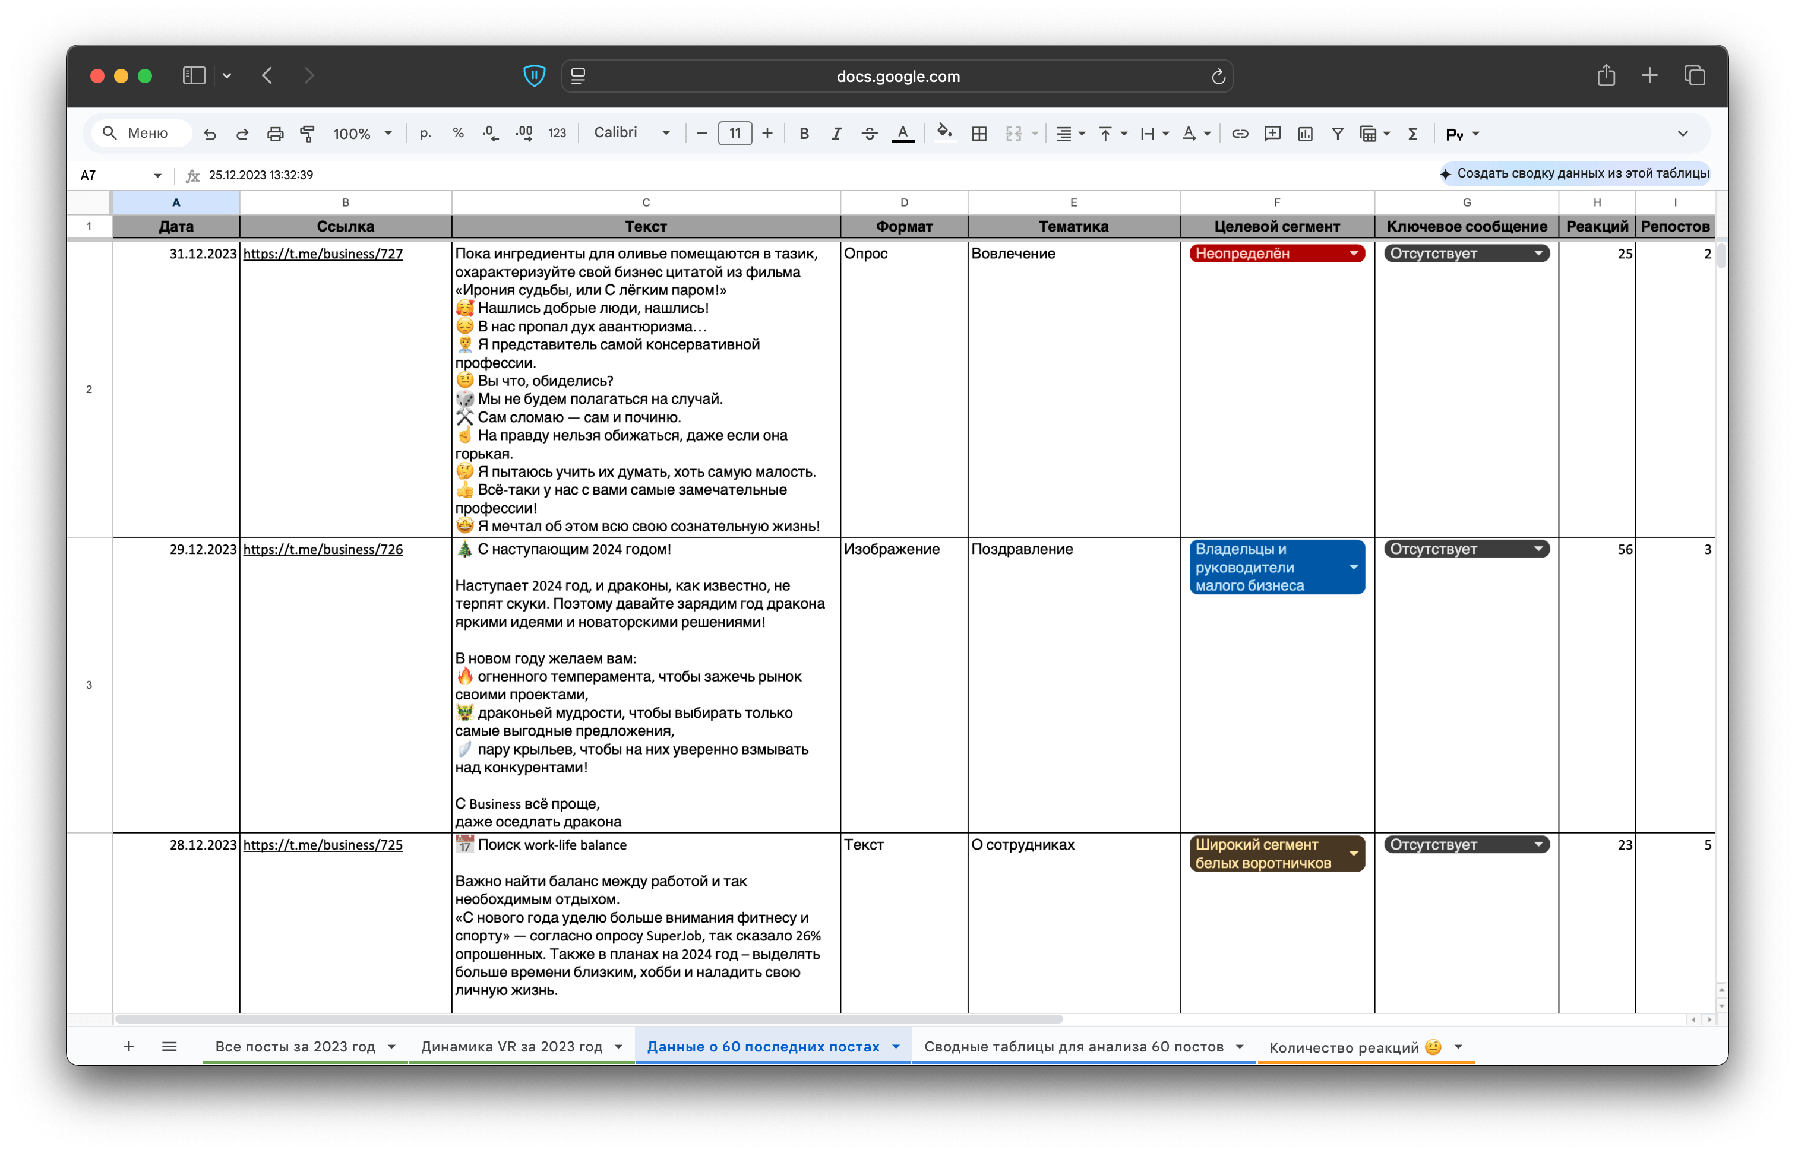This screenshot has height=1153, width=1795.
Task: Open the fill color paint bucket
Action: tap(944, 133)
